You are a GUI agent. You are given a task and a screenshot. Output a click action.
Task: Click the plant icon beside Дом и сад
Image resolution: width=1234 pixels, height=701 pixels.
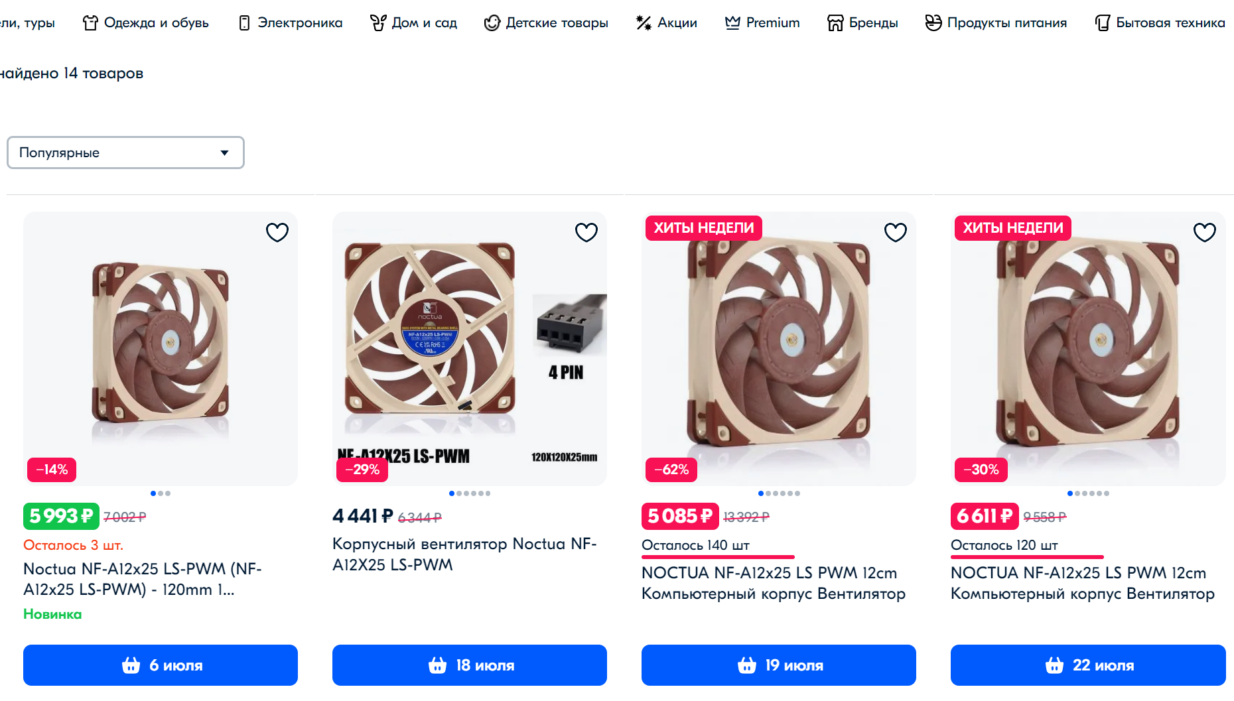pyautogui.click(x=378, y=23)
